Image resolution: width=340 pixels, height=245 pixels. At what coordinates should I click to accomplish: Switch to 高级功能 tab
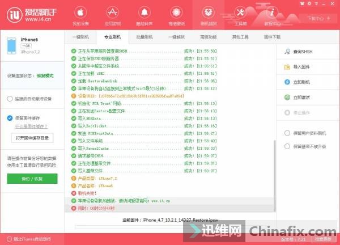[208, 37]
